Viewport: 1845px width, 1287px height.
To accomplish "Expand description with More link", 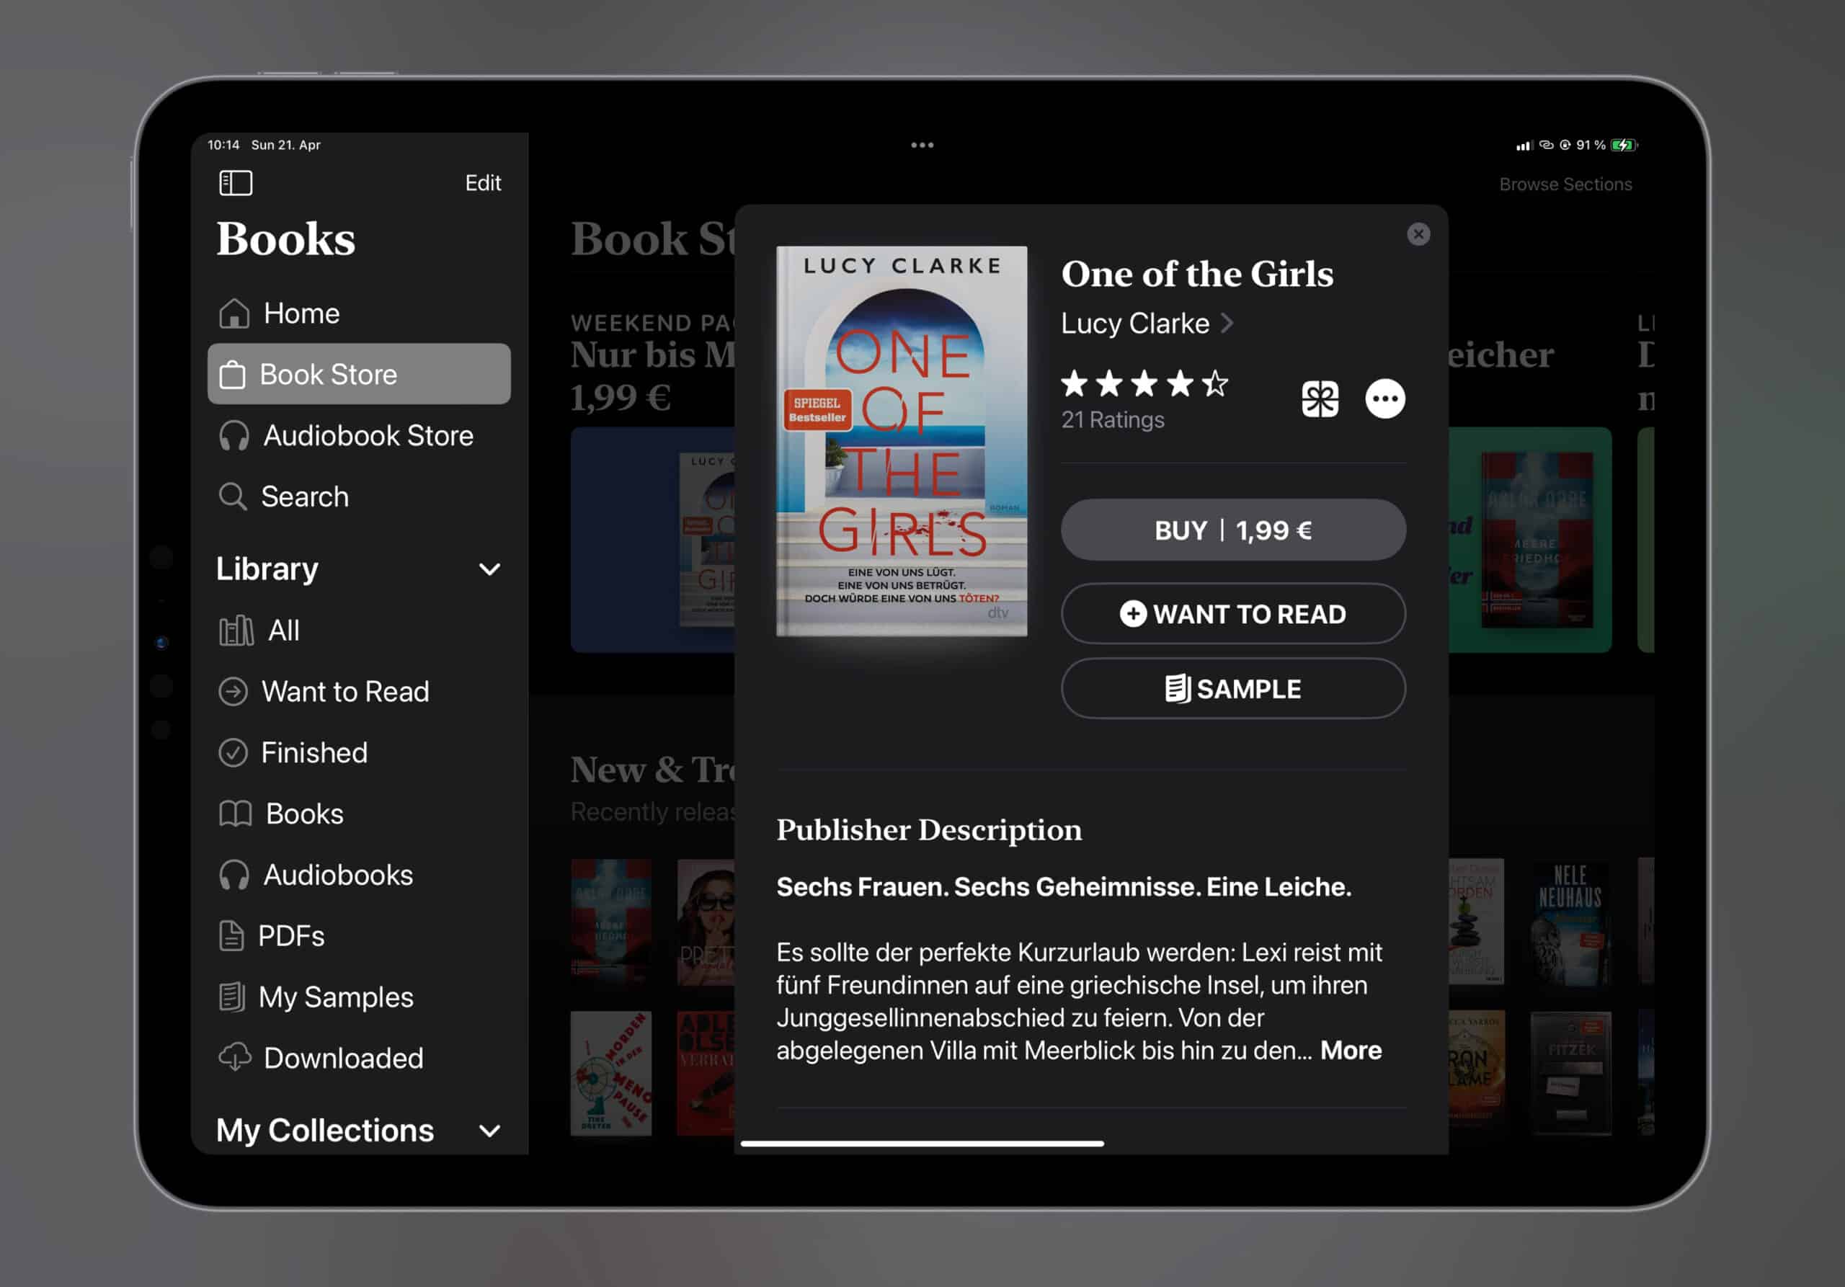I will (x=1351, y=1051).
